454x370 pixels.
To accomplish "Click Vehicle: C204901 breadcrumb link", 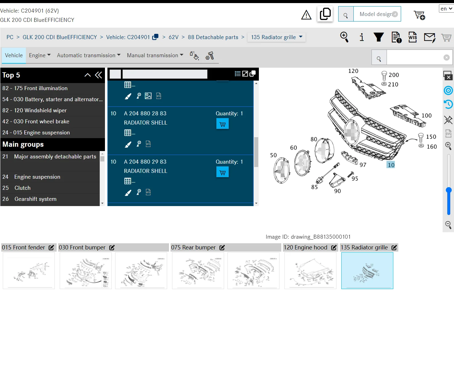I will tap(128, 37).
